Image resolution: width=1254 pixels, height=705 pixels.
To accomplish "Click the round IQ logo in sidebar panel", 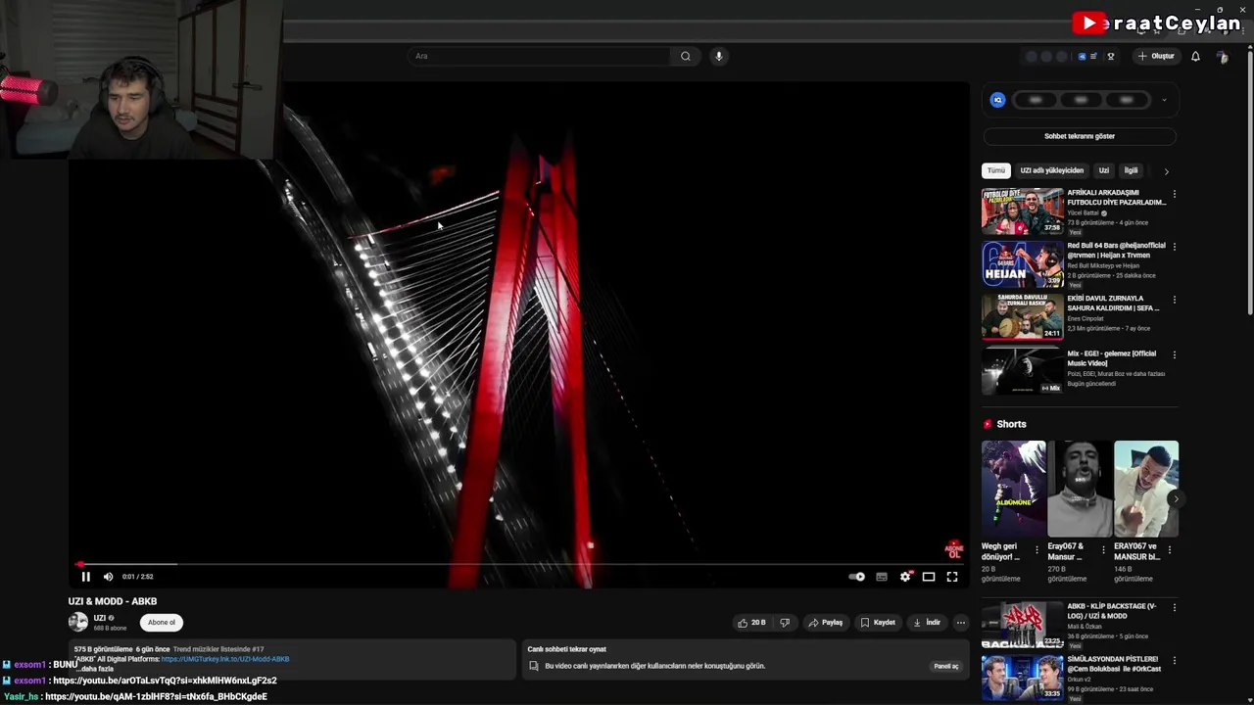I will (x=997, y=100).
